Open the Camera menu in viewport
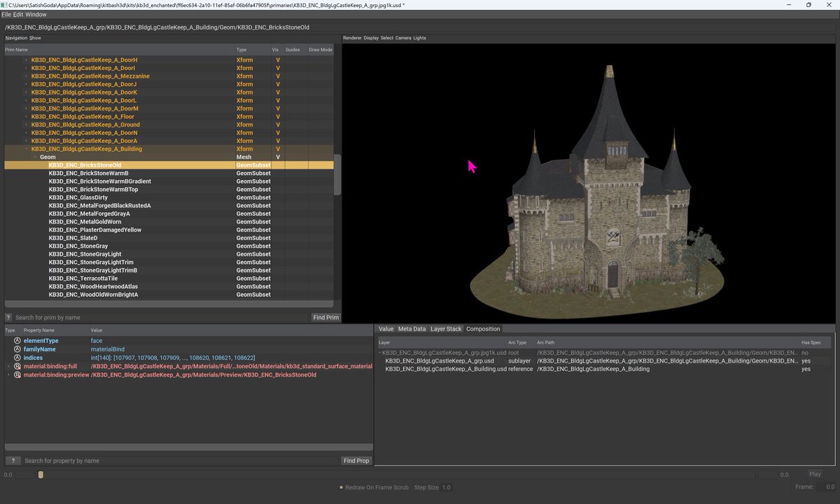The image size is (840, 504). tap(403, 38)
